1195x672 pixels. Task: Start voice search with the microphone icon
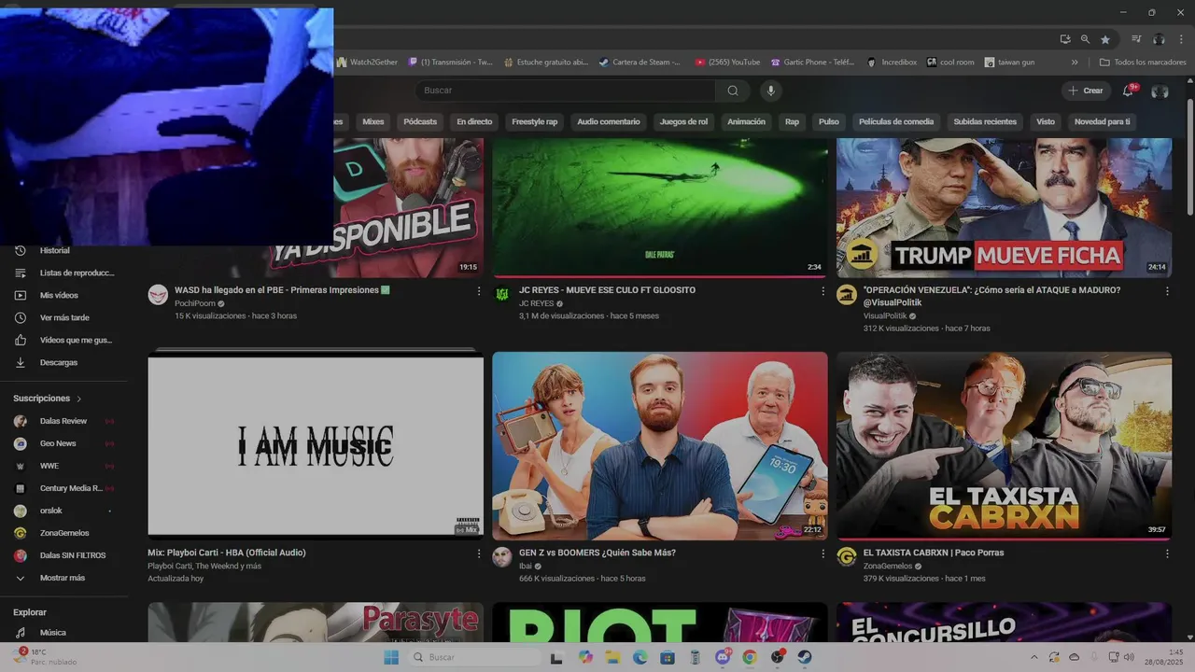click(x=770, y=91)
